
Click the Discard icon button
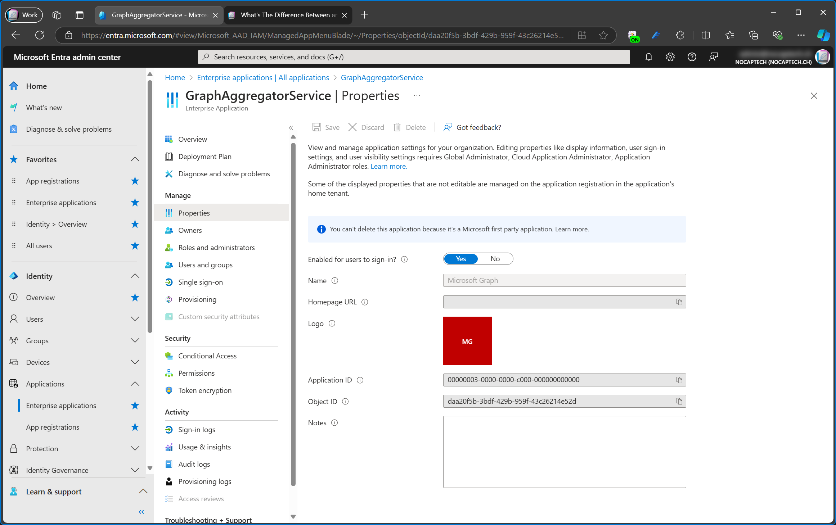[353, 127]
